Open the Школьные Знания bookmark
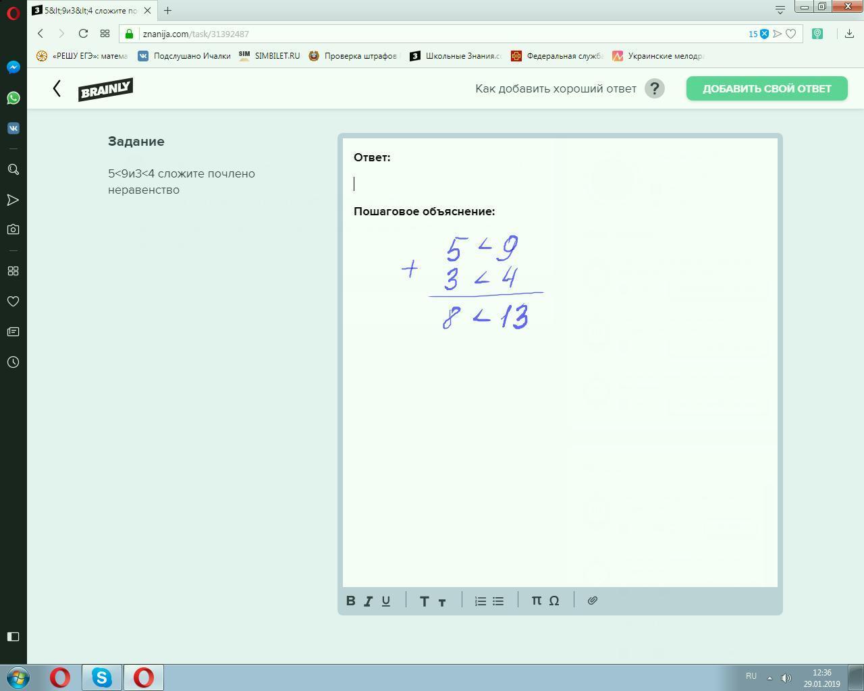This screenshot has height=691, width=864. pos(456,56)
